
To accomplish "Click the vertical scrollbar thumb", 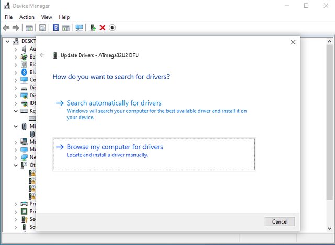I will (329, 122).
